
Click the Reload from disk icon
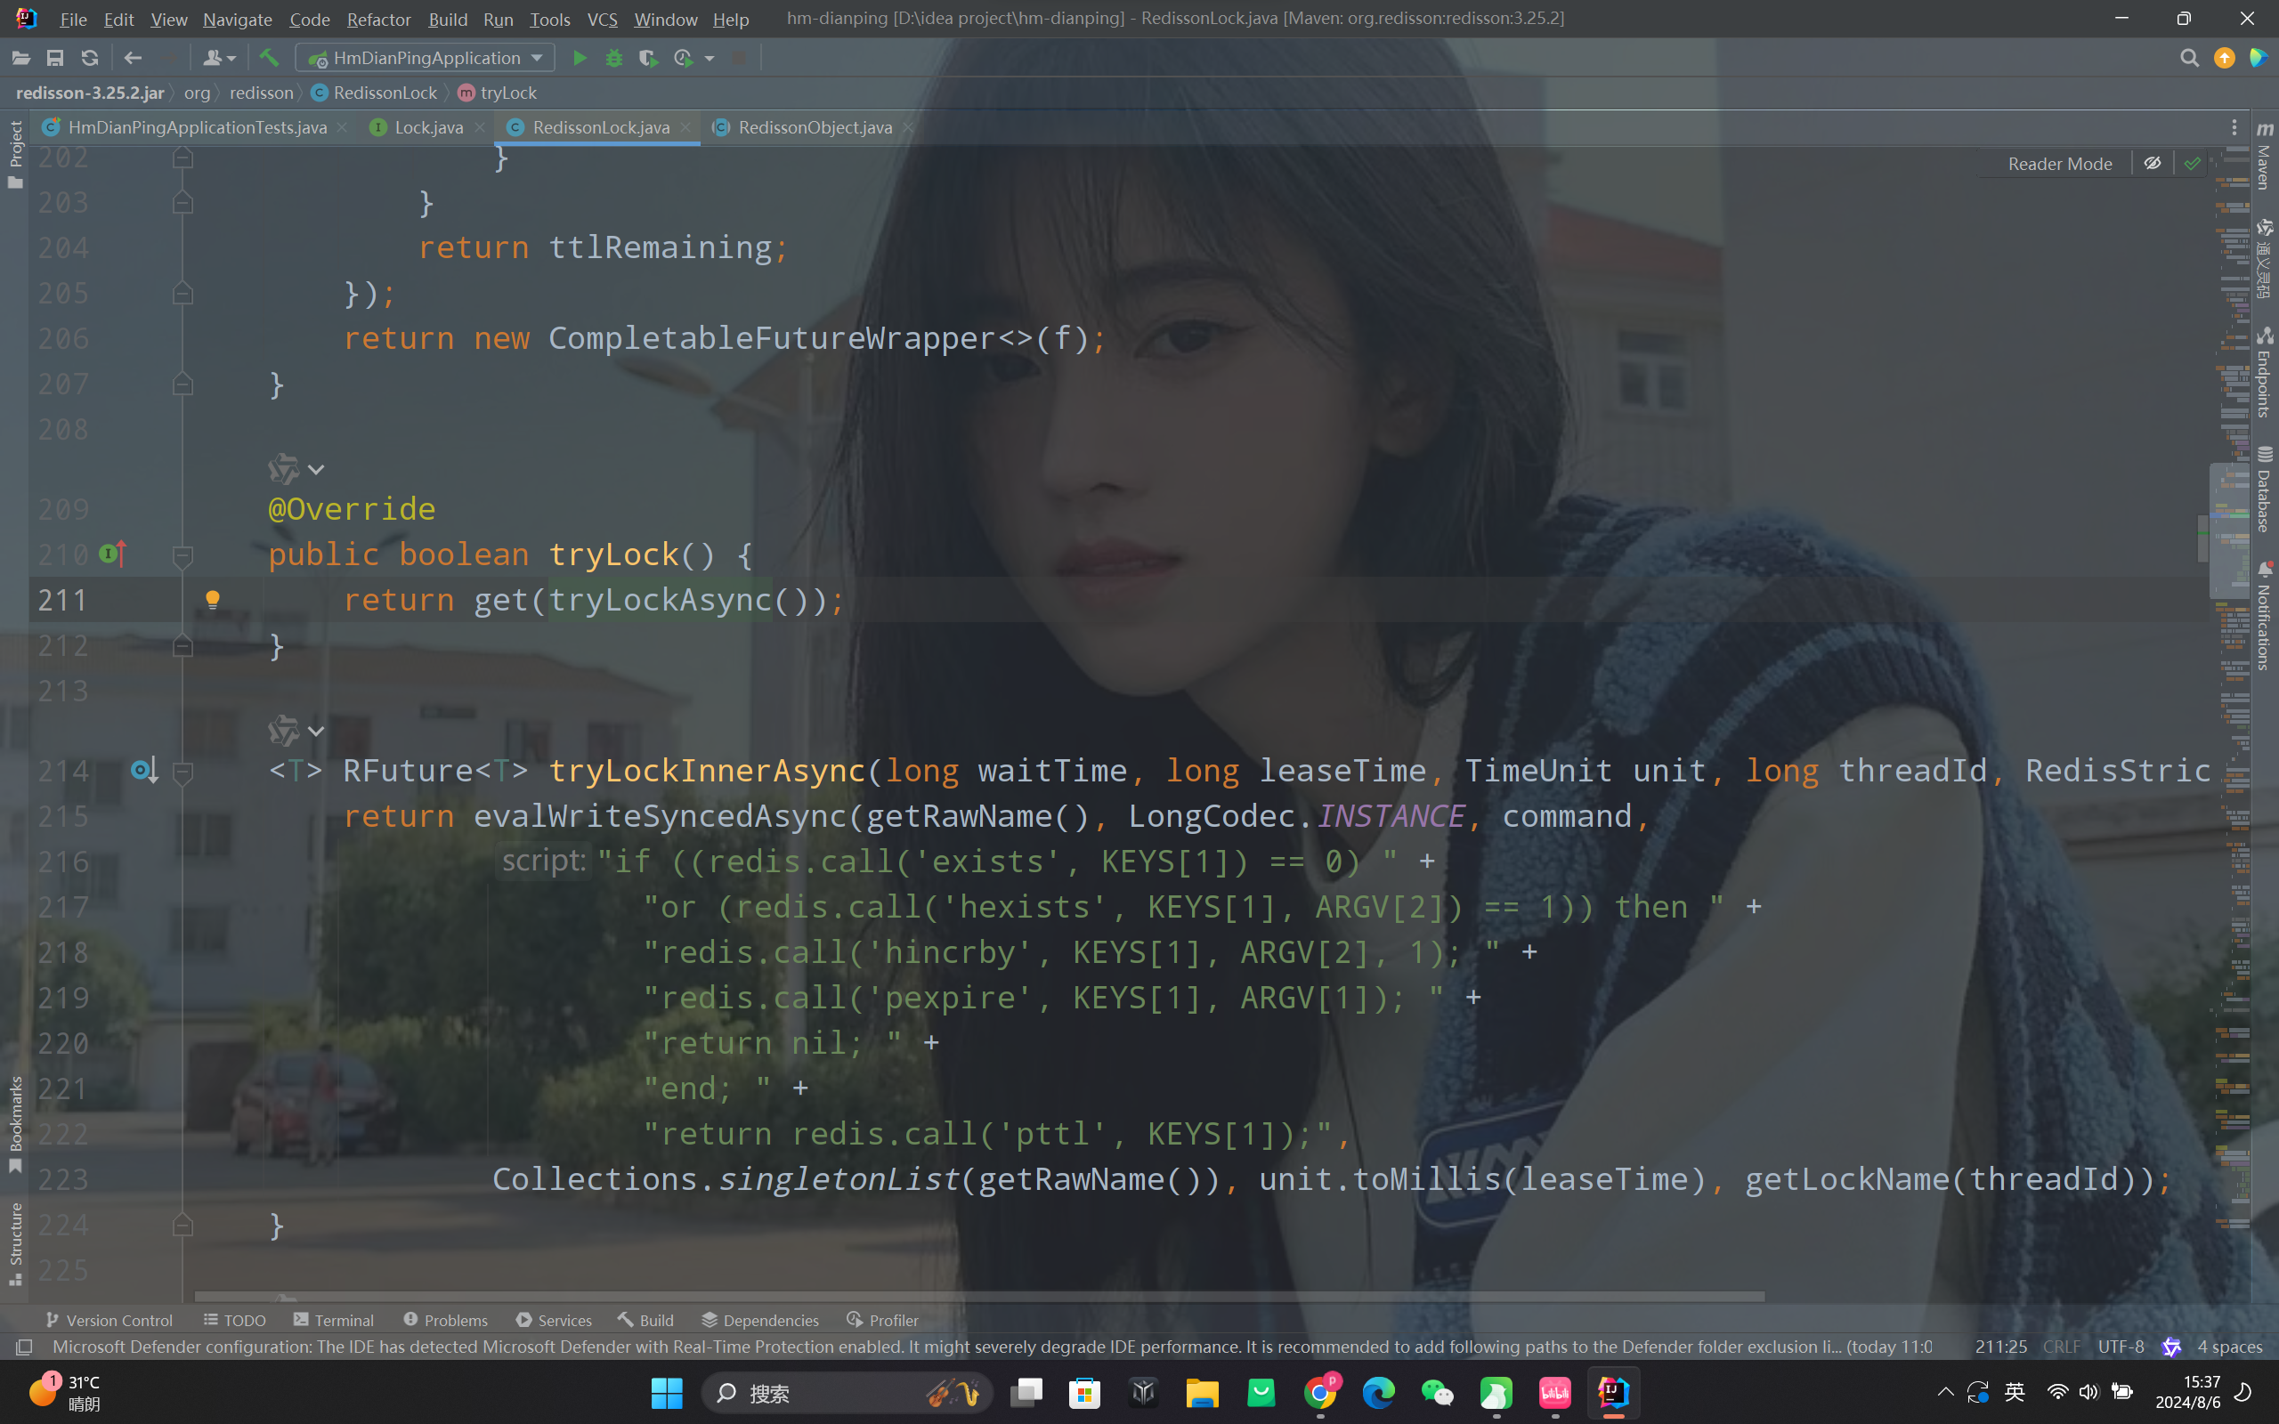pos(89,59)
